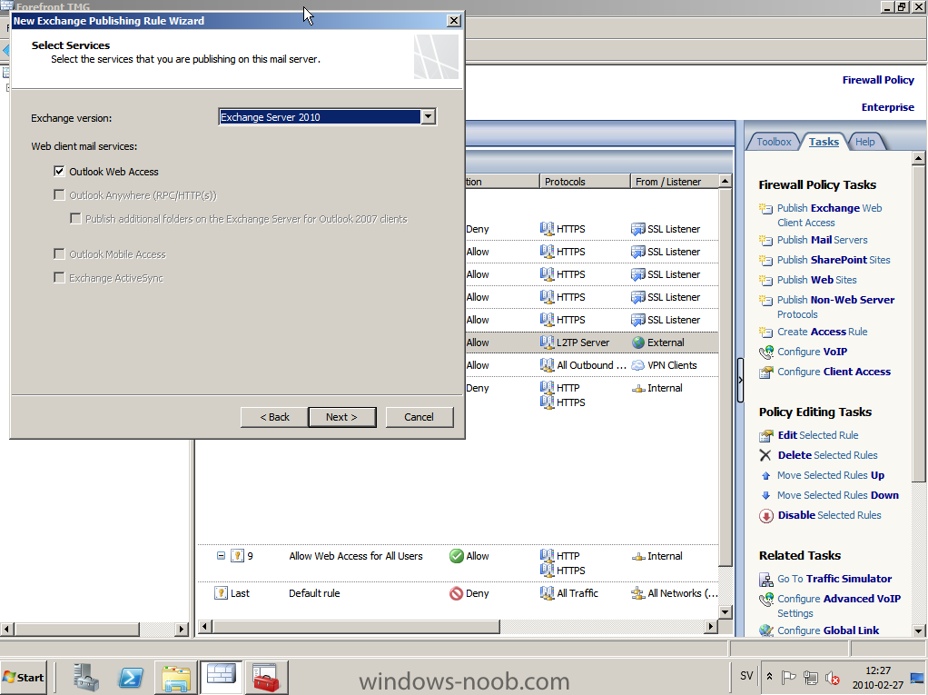Show hidden tray icons arrow

[x=769, y=676]
